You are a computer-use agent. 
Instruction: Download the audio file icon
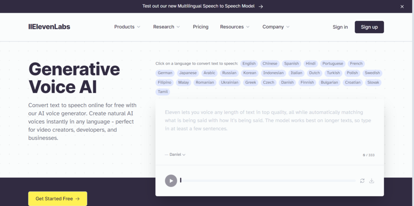click(372, 181)
